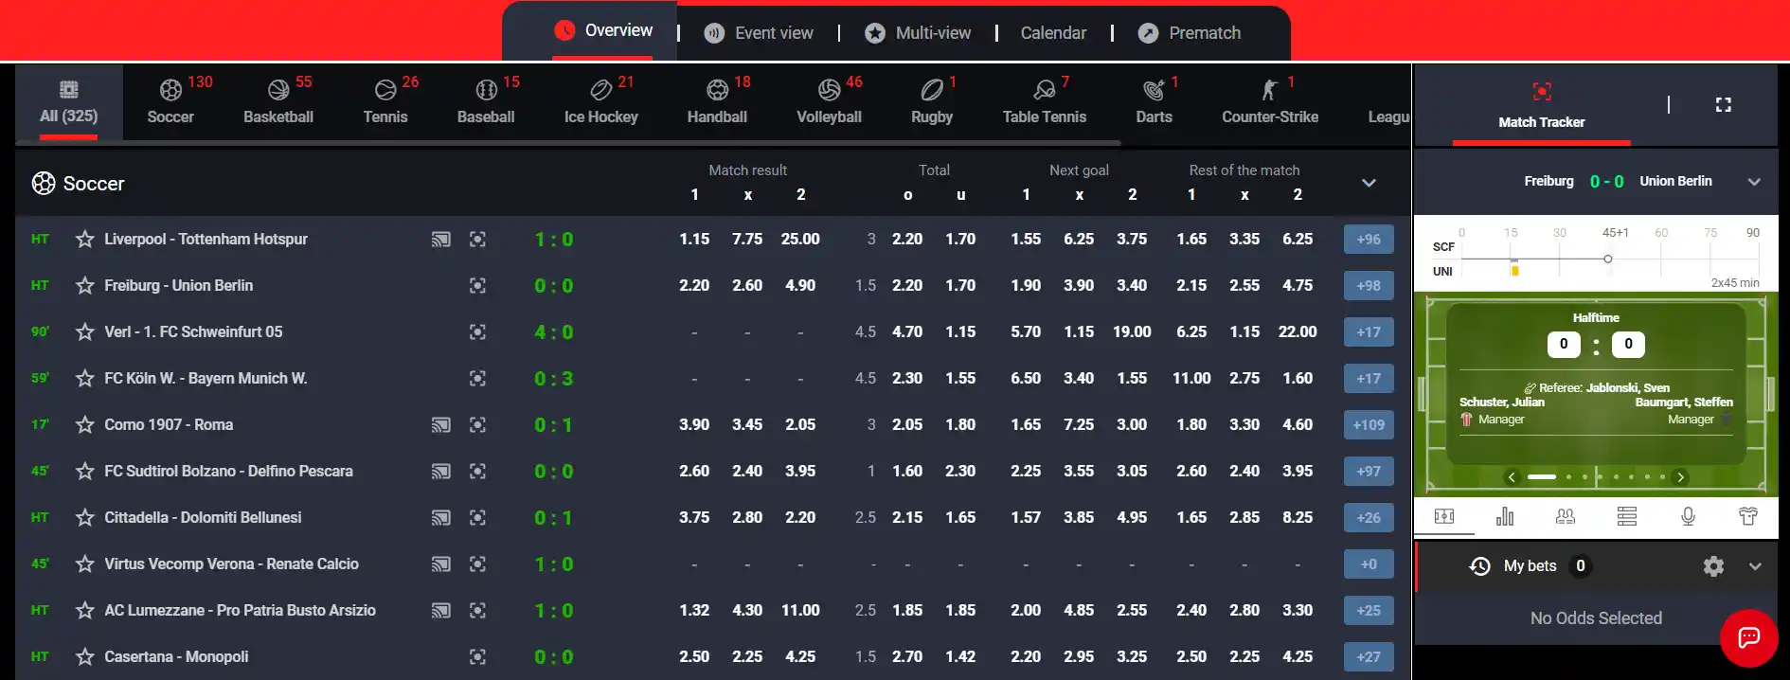1790x680 pixels.
Task: Expand the My bets panel chevron
Action: [x=1755, y=566]
